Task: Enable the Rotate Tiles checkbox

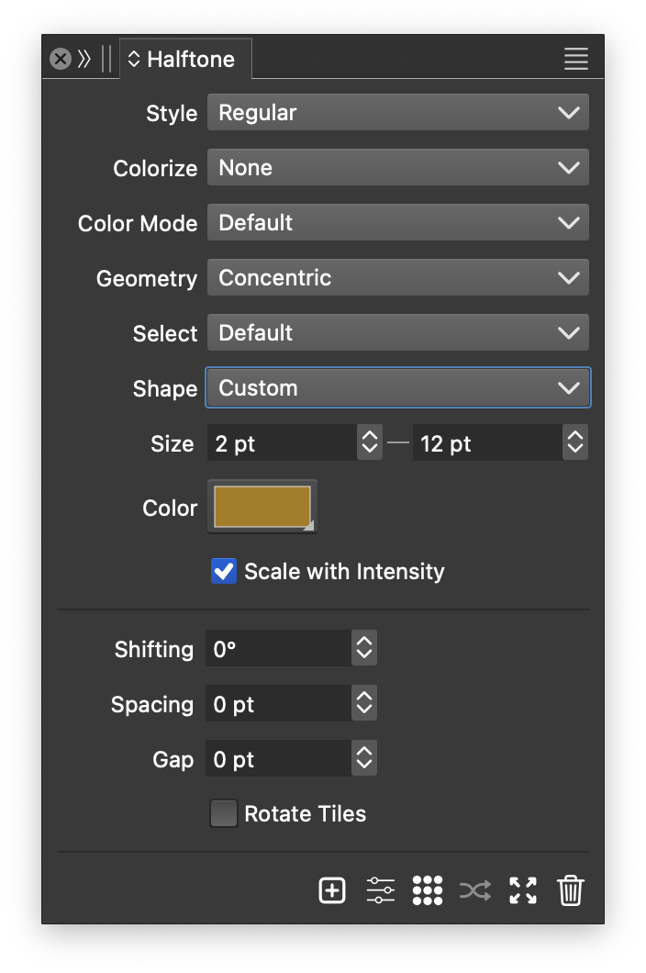Action: pos(224,813)
